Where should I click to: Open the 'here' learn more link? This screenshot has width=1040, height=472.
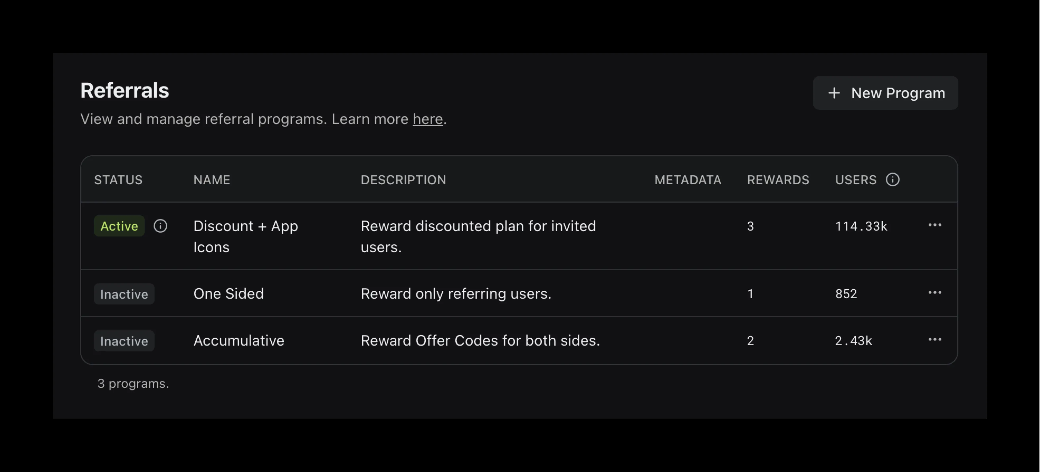428,119
